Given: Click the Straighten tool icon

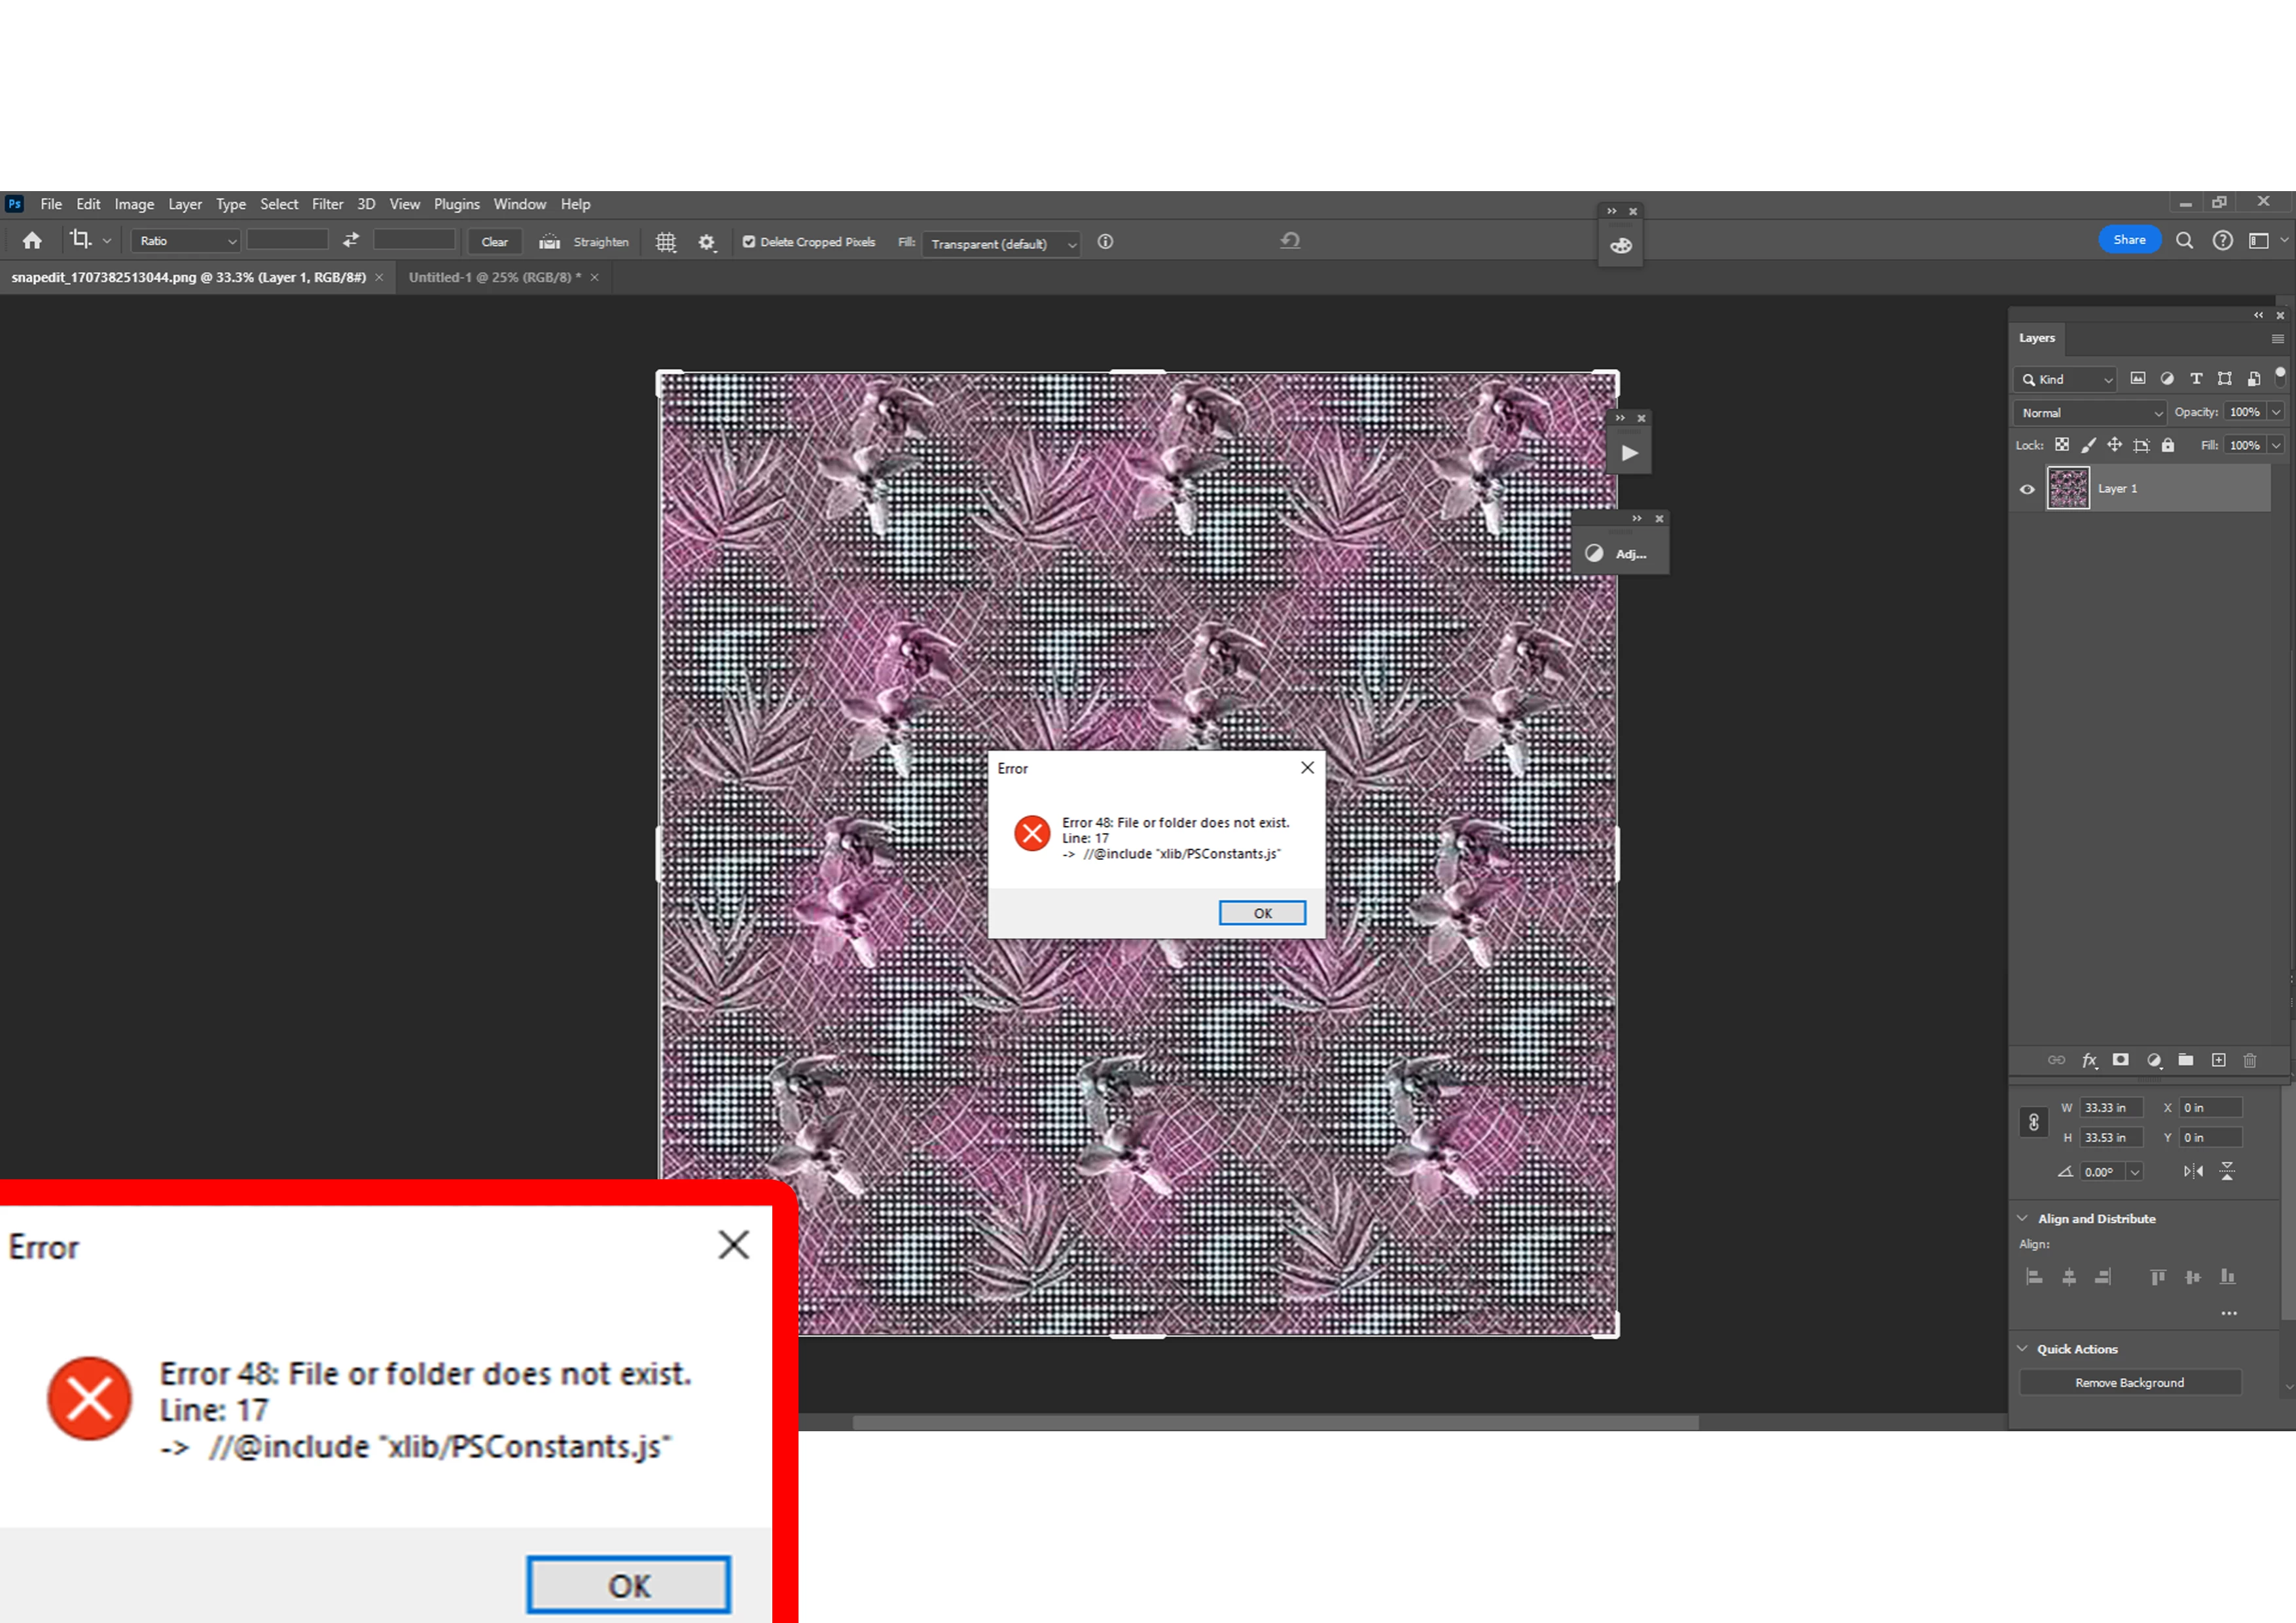Looking at the screenshot, I should pyautogui.click(x=550, y=242).
